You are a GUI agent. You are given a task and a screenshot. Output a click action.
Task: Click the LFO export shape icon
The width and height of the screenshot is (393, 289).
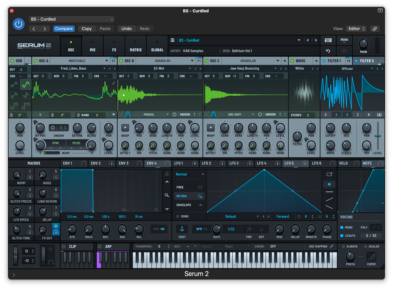pos(329,174)
